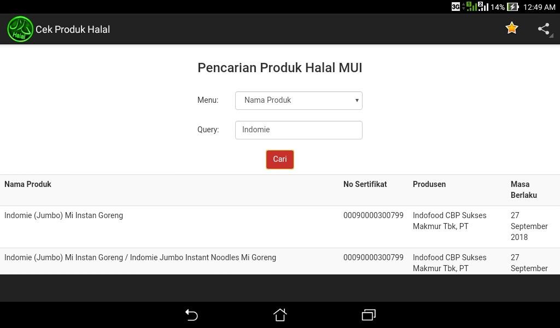Tap certificate number 00090000300799 in first row

pos(373,215)
